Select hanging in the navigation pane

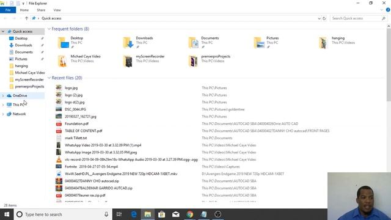pyautogui.click(x=21, y=66)
